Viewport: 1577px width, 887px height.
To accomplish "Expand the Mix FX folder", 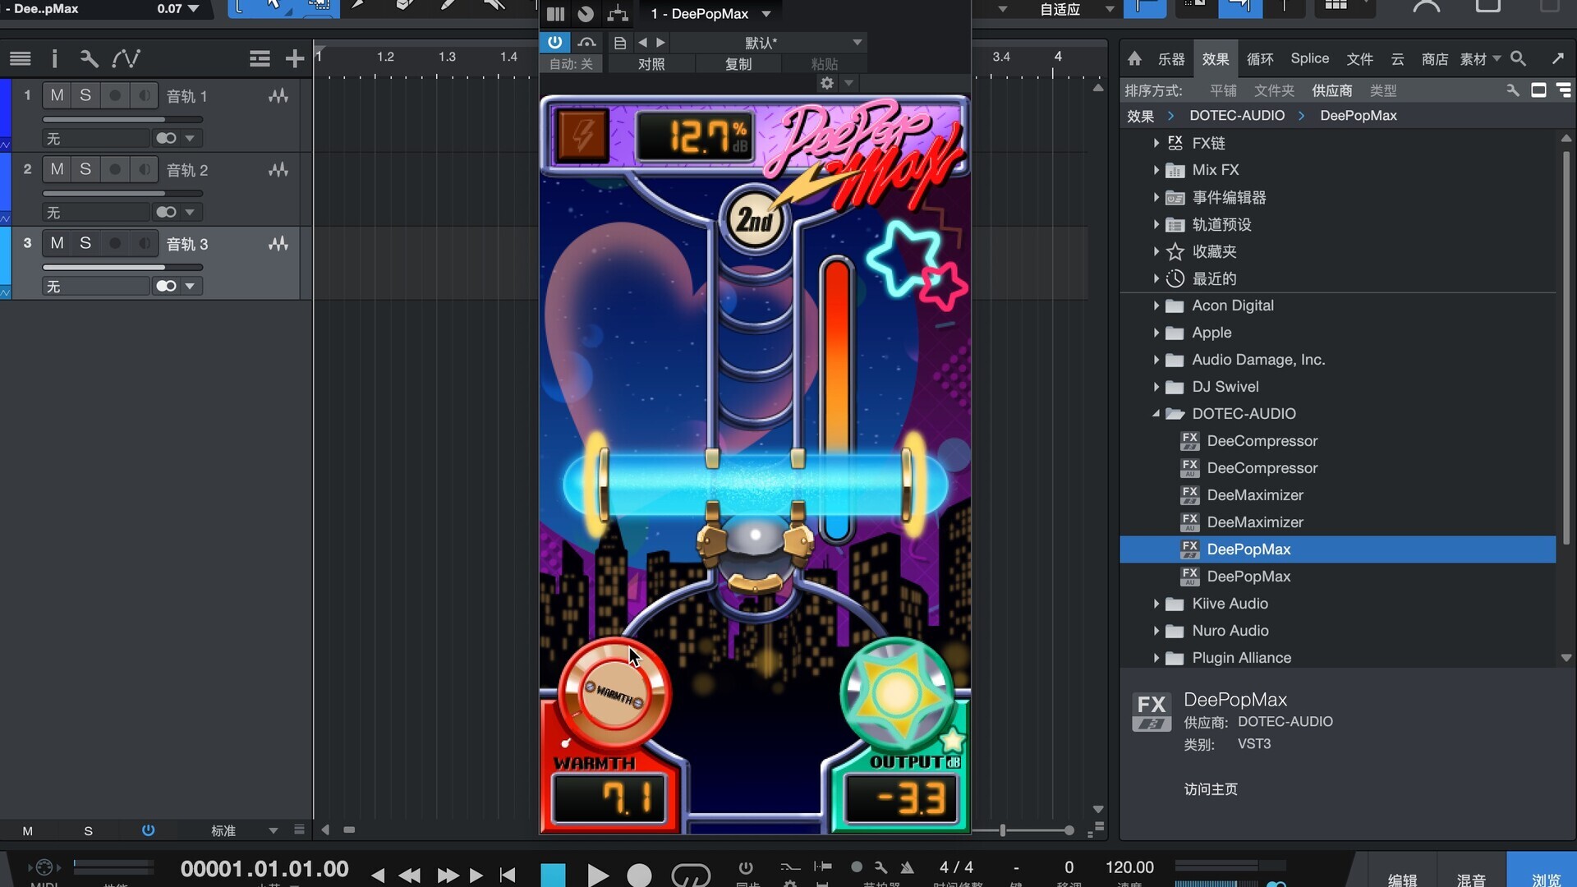I will coord(1156,170).
